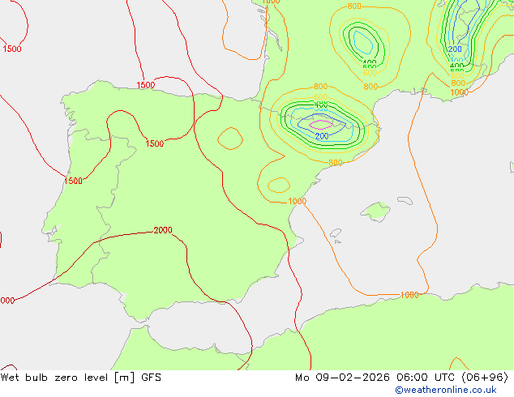The image size is (514, 397).
Task: Click the 'Wet bulb zero level [m] GFS' title
Action: pos(80,378)
